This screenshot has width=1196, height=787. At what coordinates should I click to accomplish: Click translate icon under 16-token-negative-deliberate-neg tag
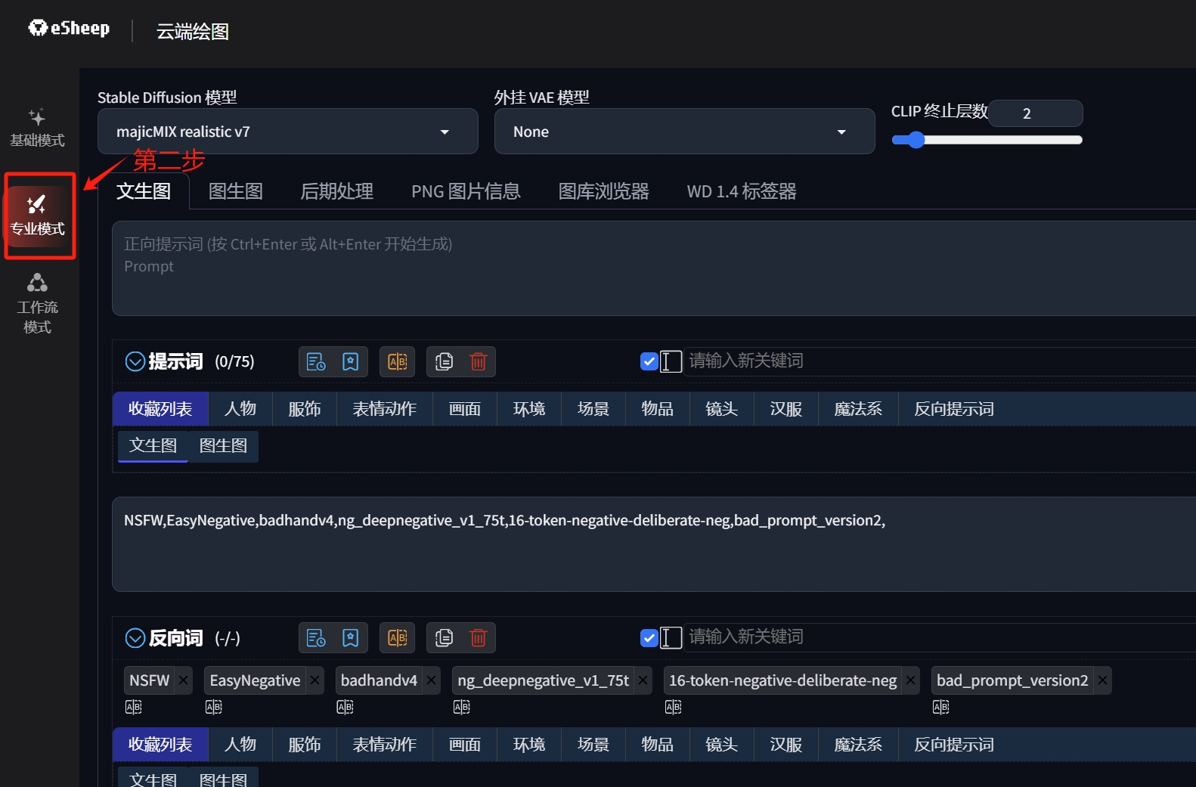point(674,707)
